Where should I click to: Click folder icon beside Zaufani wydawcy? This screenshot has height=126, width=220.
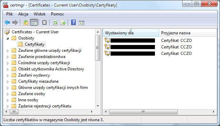coord(14,75)
